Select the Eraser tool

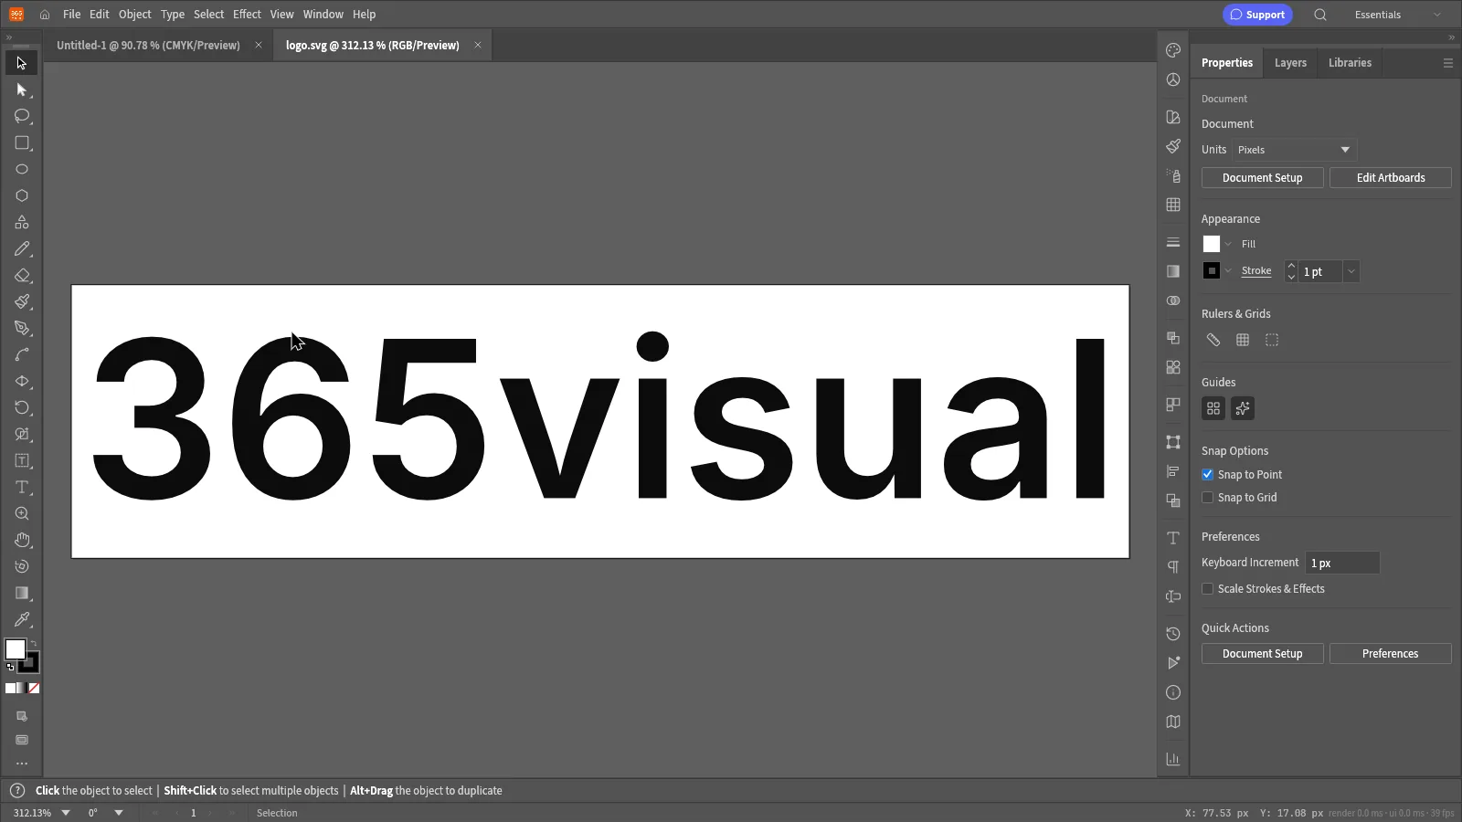pos(22,275)
